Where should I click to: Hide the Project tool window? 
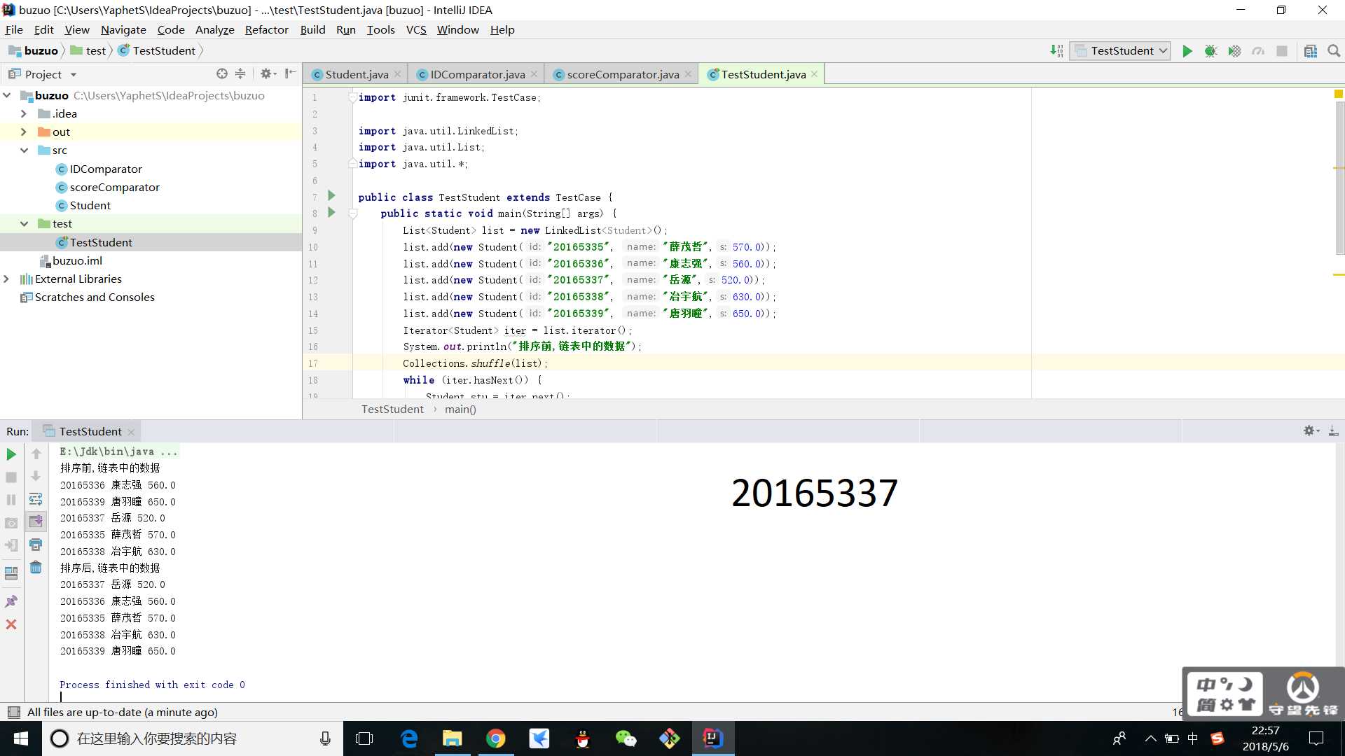tap(290, 73)
